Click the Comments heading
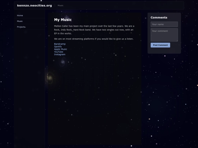This screenshot has height=148, width=198. point(159,18)
